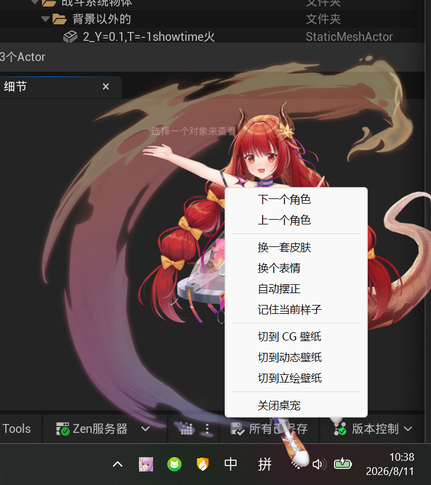Open the orange shield security tray icon
This screenshot has width=431, height=485.
pyautogui.click(x=203, y=464)
